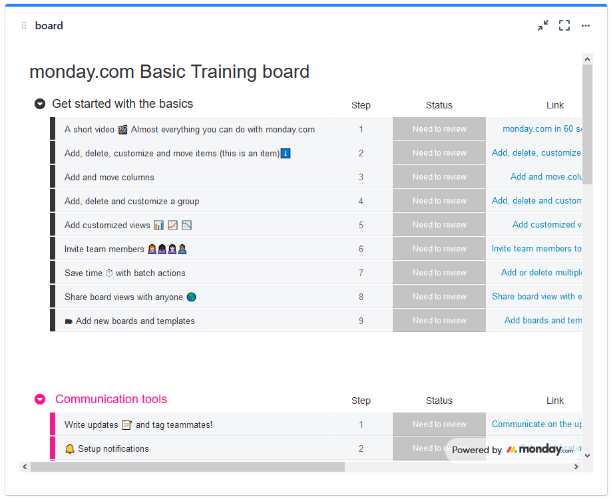The image size is (613, 499).
Task: Click status of 'Invite team members' row
Action: tap(439, 249)
